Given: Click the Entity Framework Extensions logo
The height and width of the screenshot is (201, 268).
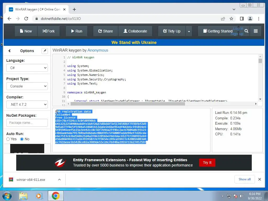Looking at the screenshot, I should point(60,163).
